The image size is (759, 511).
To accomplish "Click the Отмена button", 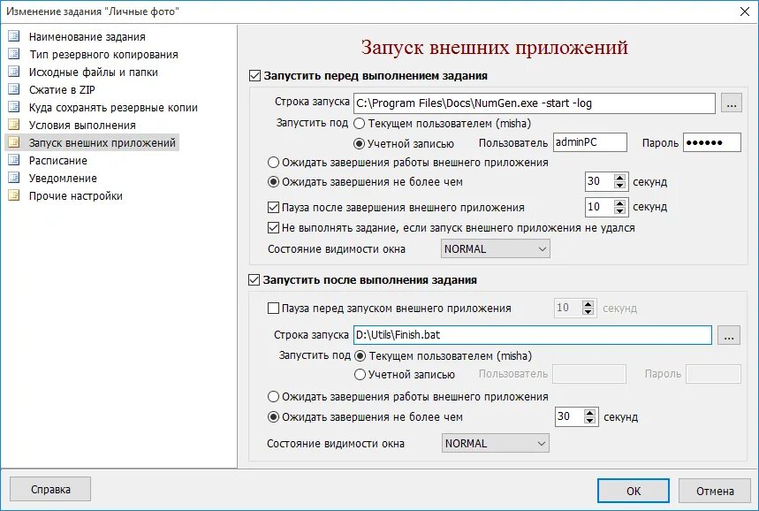I will point(715,491).
